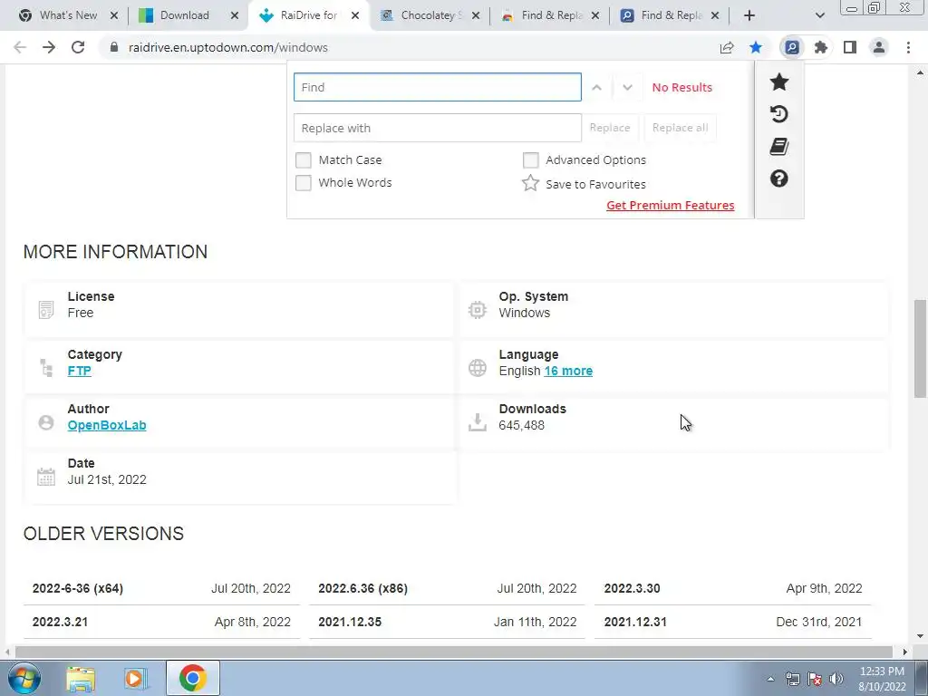
Task: Open older version 2022.3.30
Action: pyautogui.click(x=632, y=588)
